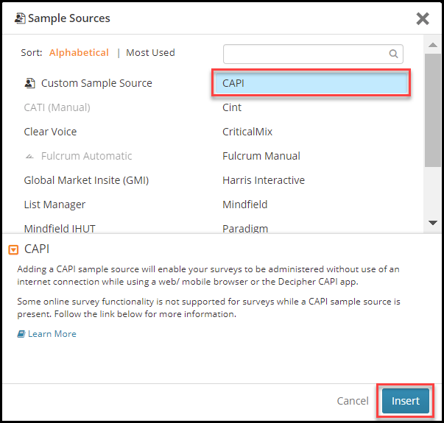This screenshot has width=444, height=423.
Task: Click the Learn More book icon
Action: tap(21, 334)
